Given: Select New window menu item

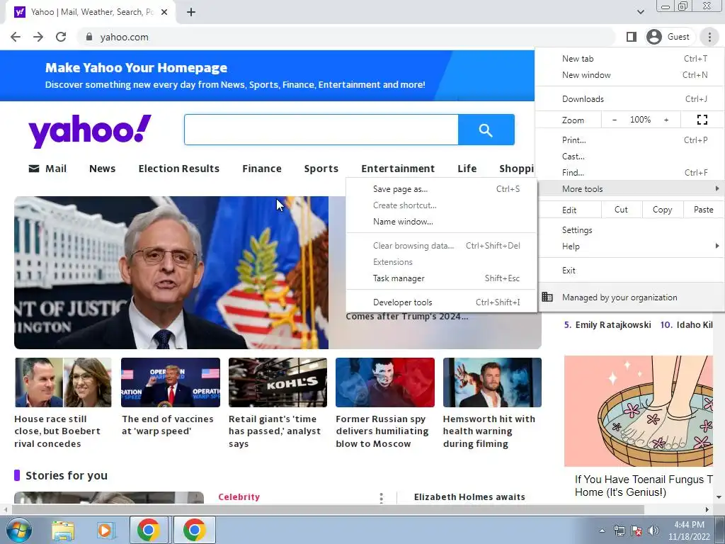Looking at the screenshot, I should [629, 75].
